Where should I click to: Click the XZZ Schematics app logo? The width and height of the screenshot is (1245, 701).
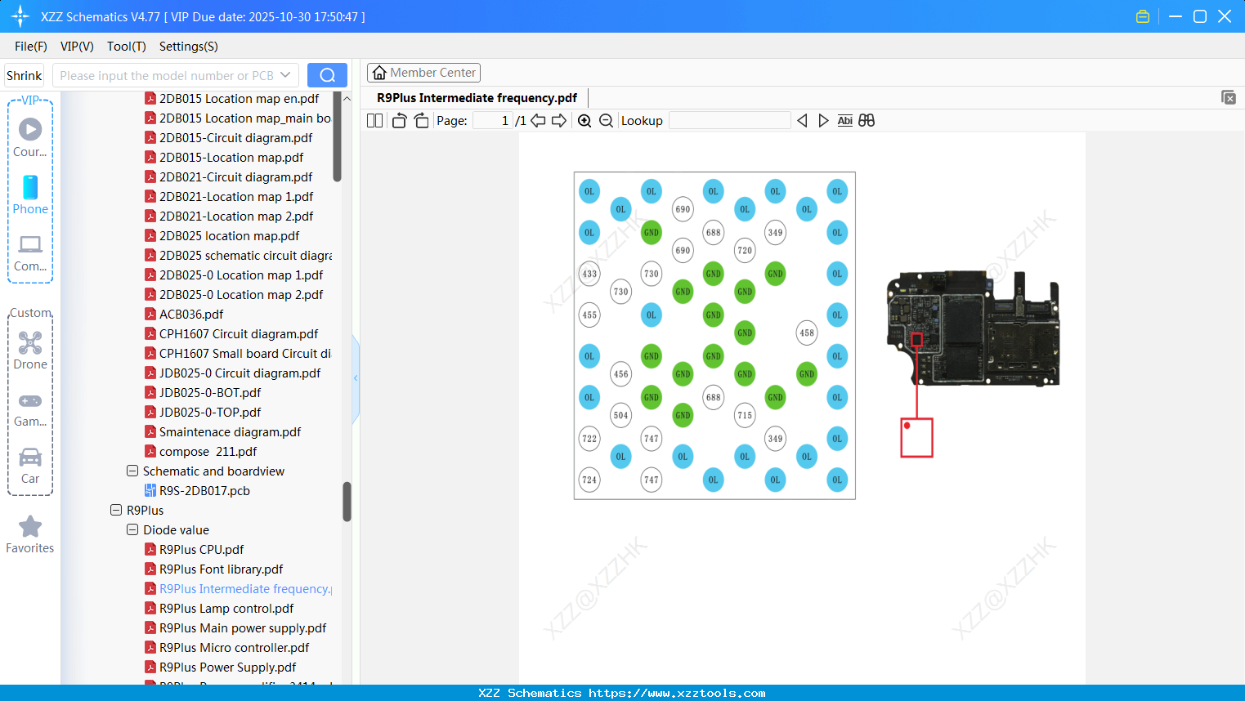pyautogui.click(x=20, y=16)
